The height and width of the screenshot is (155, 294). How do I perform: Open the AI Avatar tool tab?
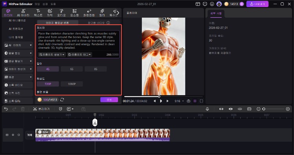[23, 13]
